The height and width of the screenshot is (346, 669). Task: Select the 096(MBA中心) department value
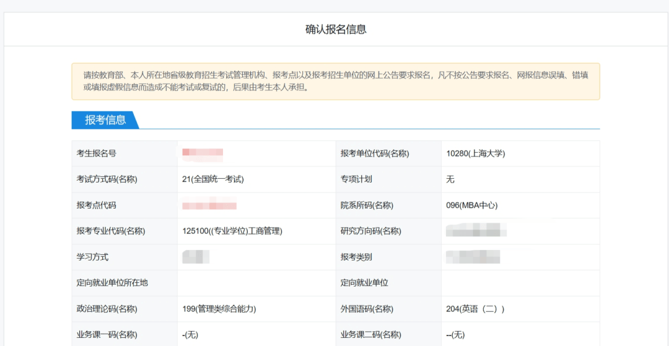point(471,205)
